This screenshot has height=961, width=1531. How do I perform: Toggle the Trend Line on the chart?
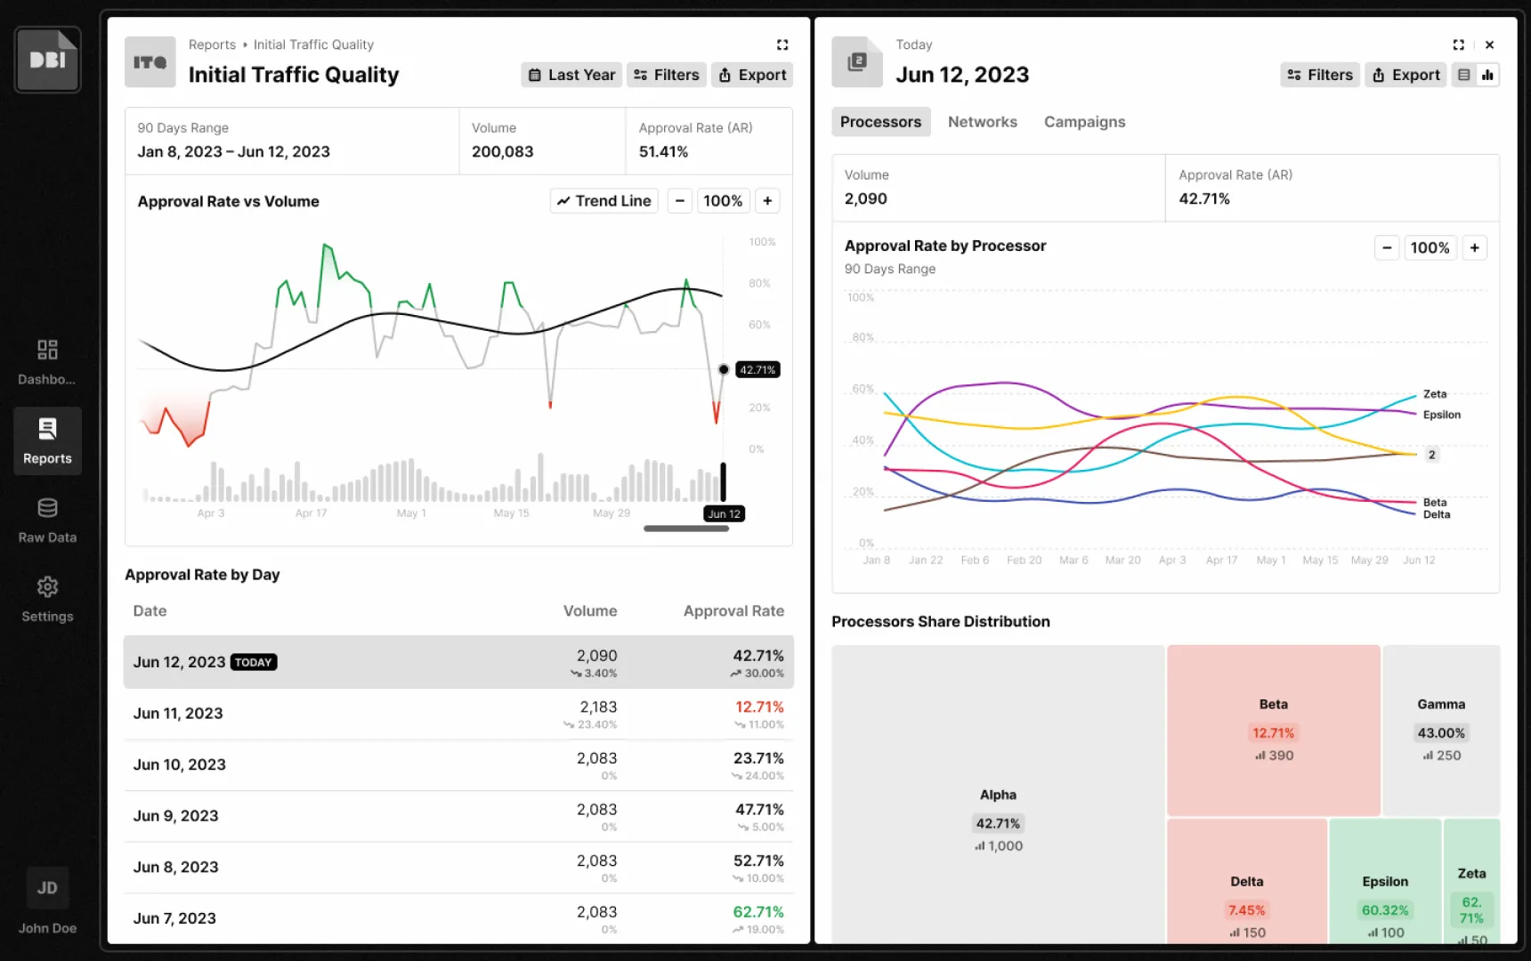coord(604,201)
